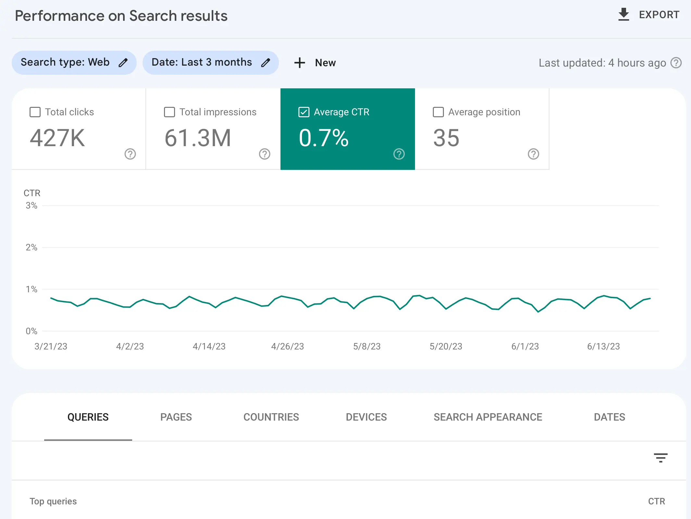Viewport: 691px width, 519px height.
Task: Click help icon in Total clicks card
Action: click(130, 154)
